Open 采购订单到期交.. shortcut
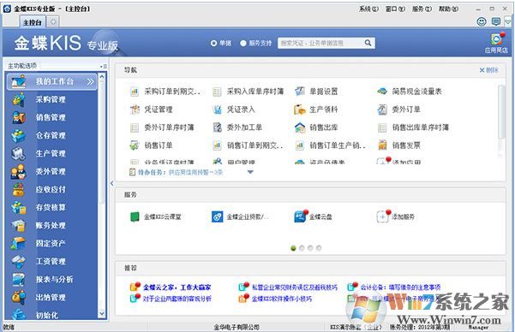This screenshot has width=515, height=332. (165, 92)
